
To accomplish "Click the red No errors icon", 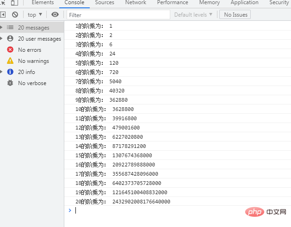I will click(10, 49).
